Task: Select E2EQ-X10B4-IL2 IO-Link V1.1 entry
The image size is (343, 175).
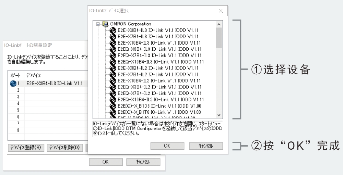Action: [x=161, y=100]
